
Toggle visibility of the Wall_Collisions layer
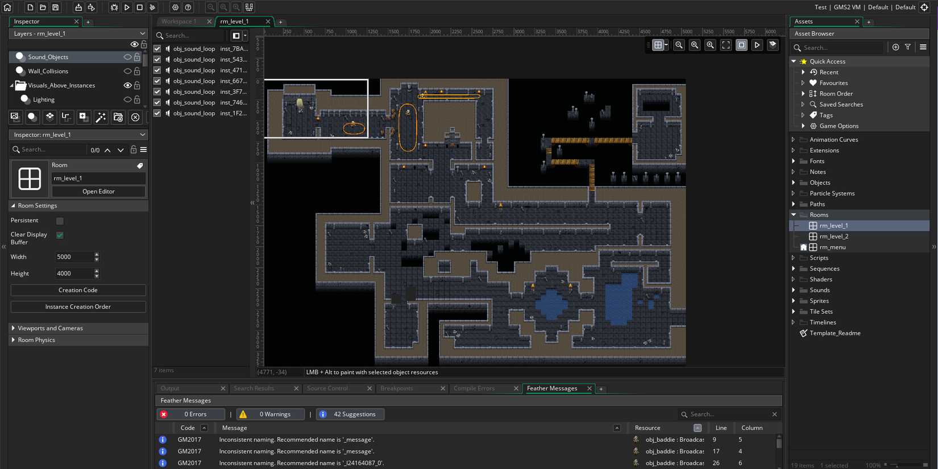click(x=127, y=71)
